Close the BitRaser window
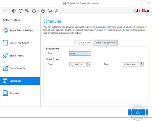Viewport: 152px width, 121px height. point(148,3)
